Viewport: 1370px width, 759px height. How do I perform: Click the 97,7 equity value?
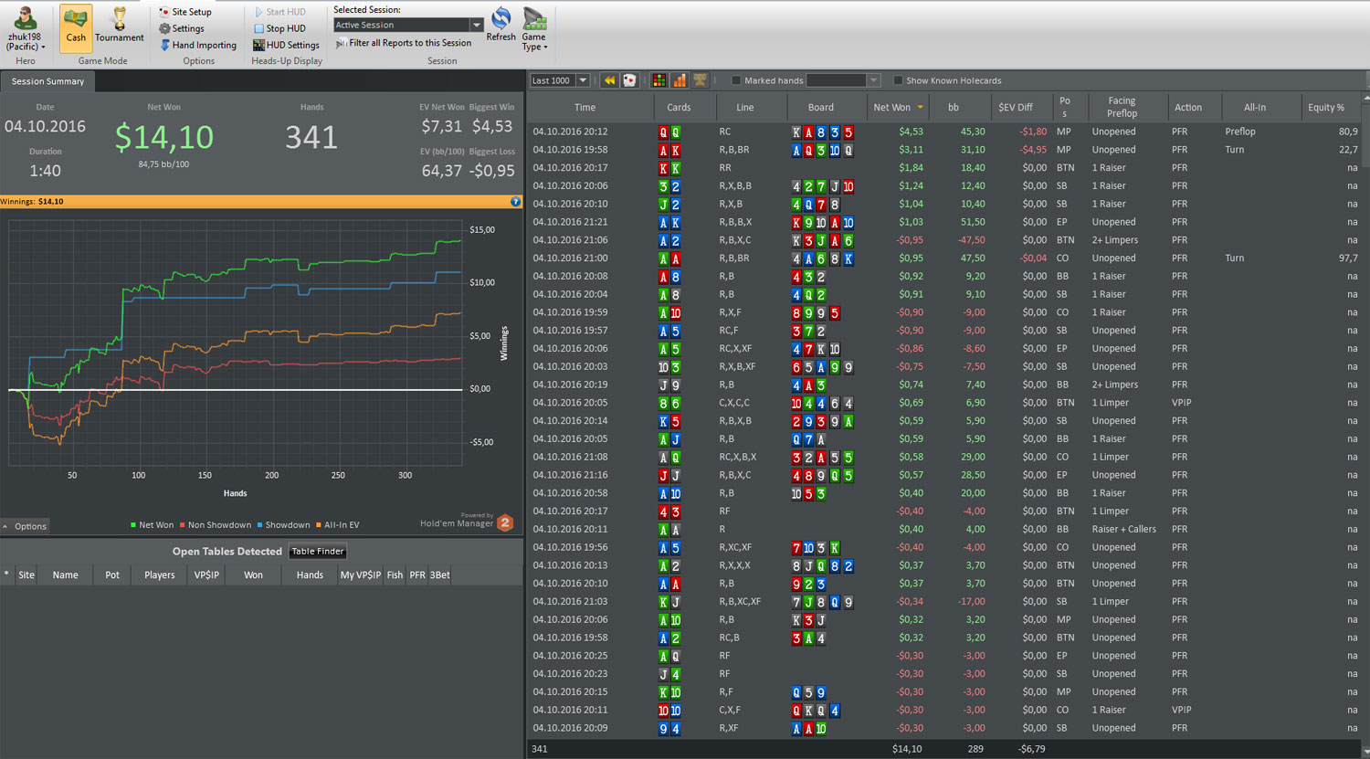[x=1347, y=258]
